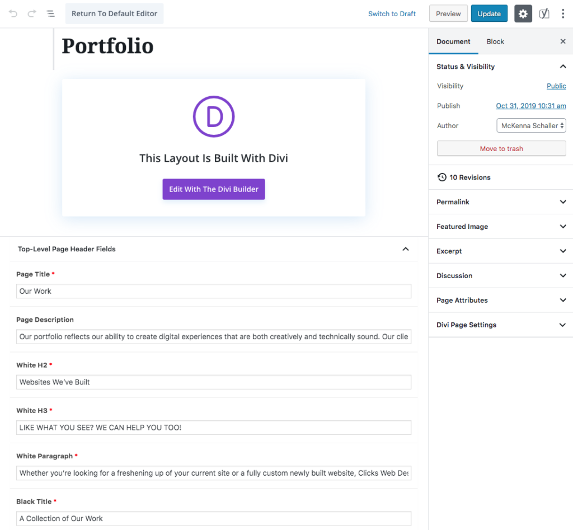
Task: Click the Redo arrow icon
Action: coord(31,13)
